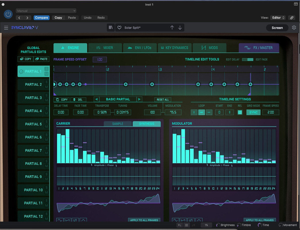Go to next setting with right chevron
This screenshot has width=300, height=230.
(x=27, y=18)
